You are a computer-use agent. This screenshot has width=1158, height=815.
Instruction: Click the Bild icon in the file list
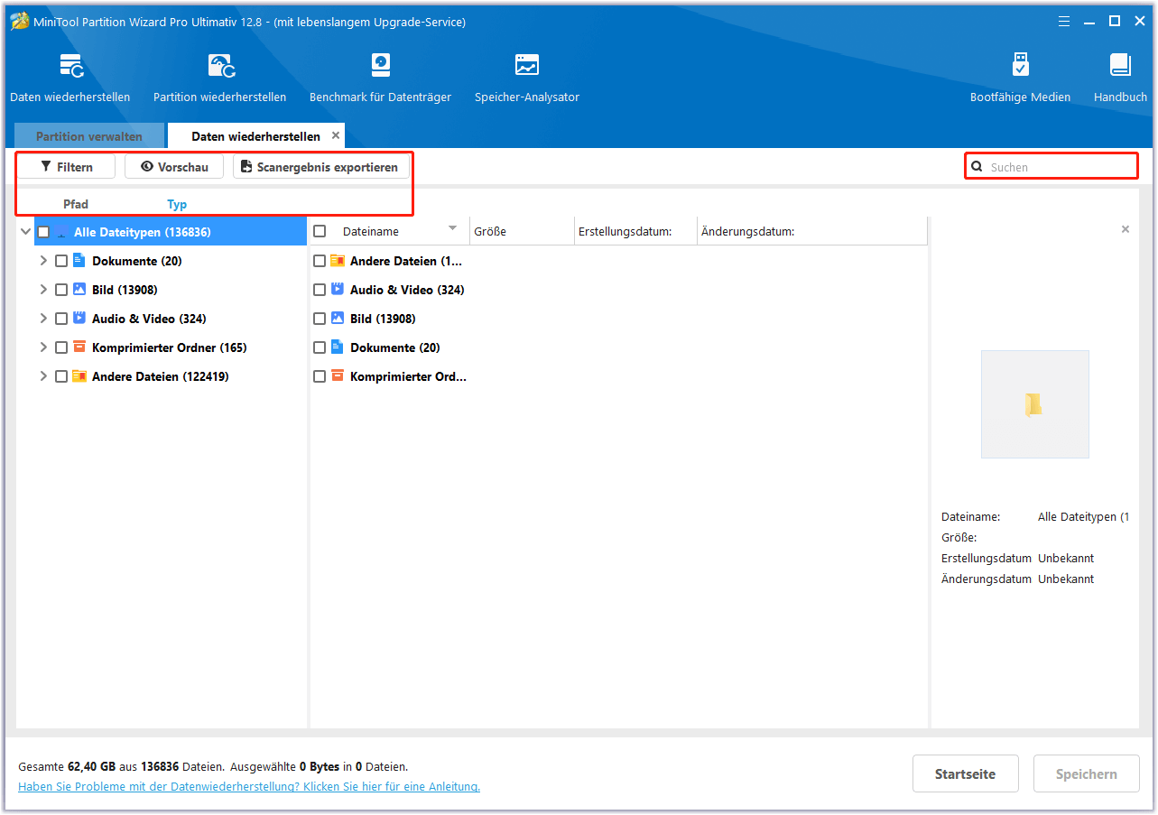[338, 319]
